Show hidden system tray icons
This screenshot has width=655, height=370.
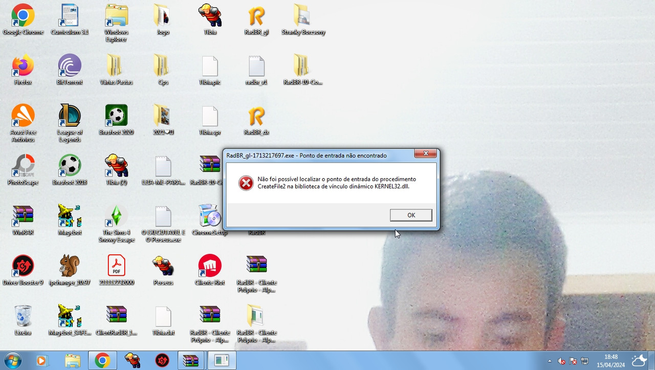(x=550, y=361)
